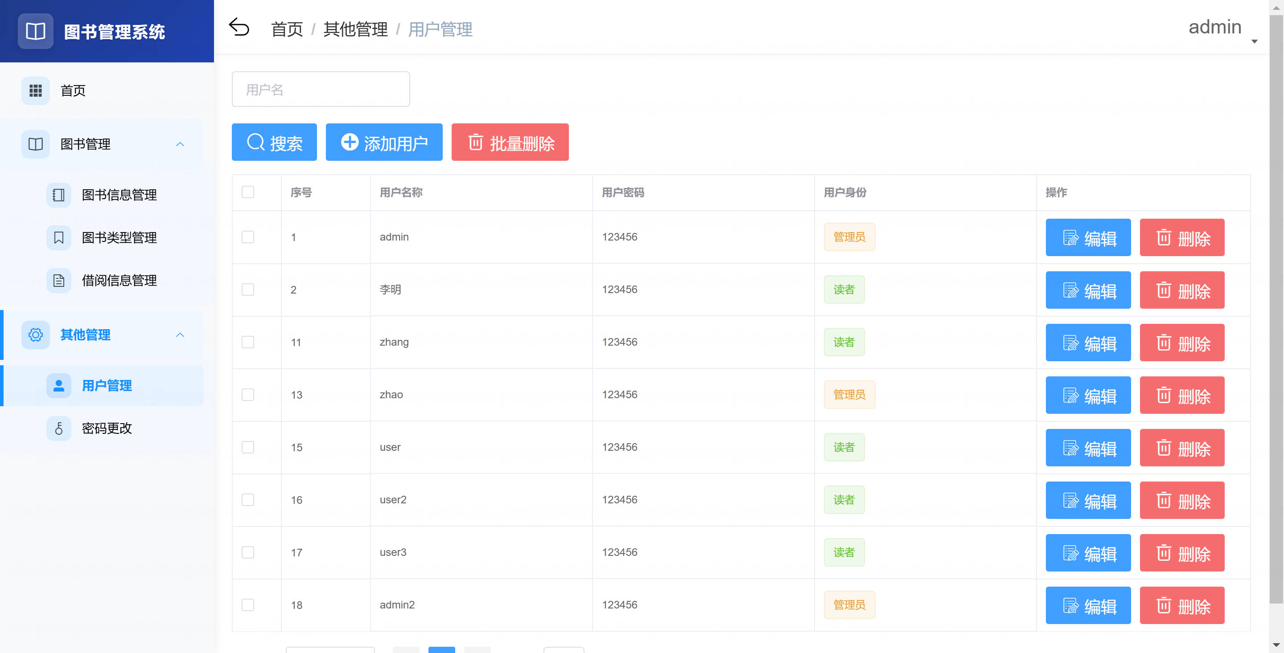Click the notebook icon beside 图书信息管理
Image resolution: width=1284 pixels, height=653 pixels.
[59, 195]
